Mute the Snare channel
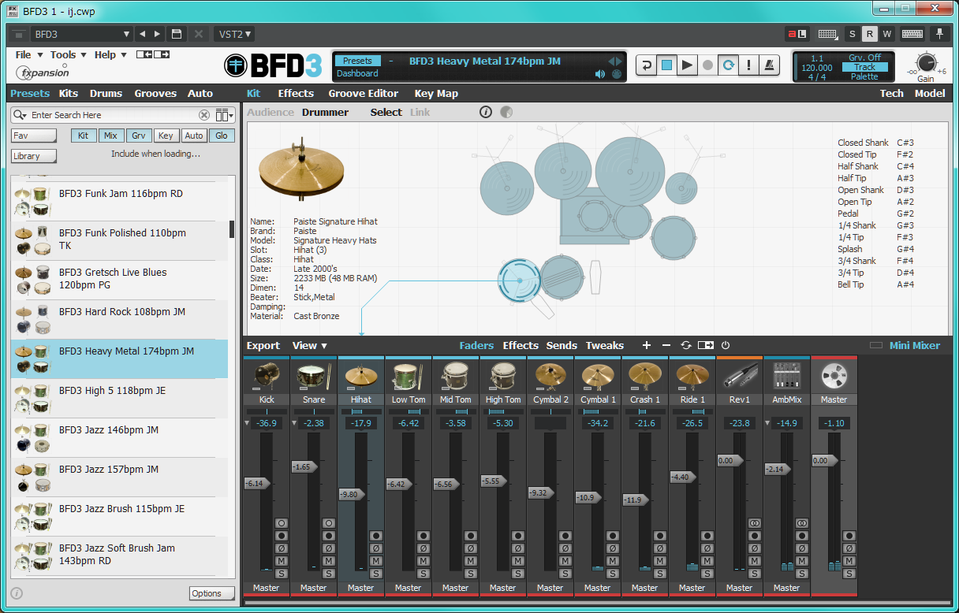959x613 pixels. pyautogui.click(x=329, y=561)
